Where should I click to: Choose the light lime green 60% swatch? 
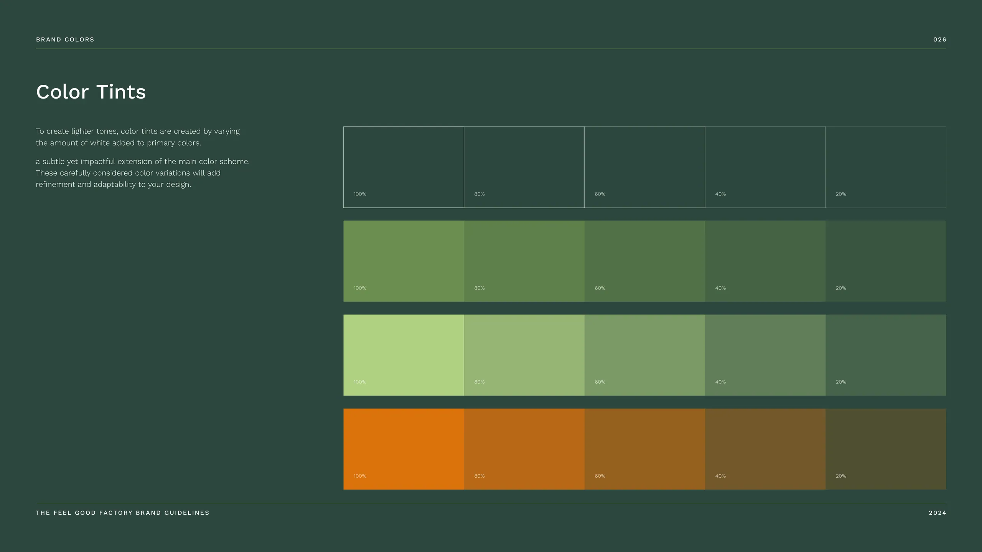click(645, 355)
